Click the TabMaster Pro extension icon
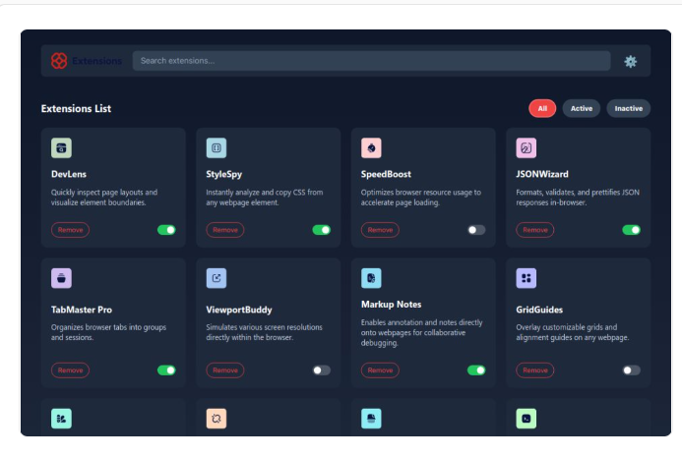682x455 pixels. pos(61,278)
